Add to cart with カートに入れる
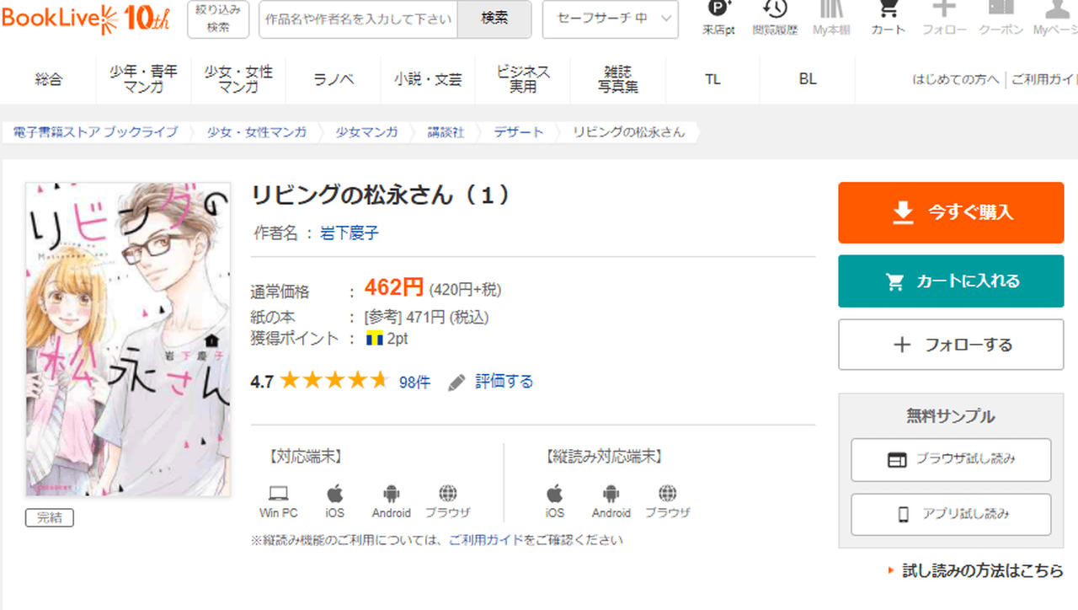1078x610 pixels. click(x=951, y=281)
